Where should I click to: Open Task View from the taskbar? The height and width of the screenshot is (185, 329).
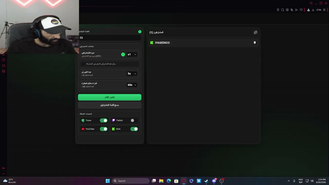[154, 181]
